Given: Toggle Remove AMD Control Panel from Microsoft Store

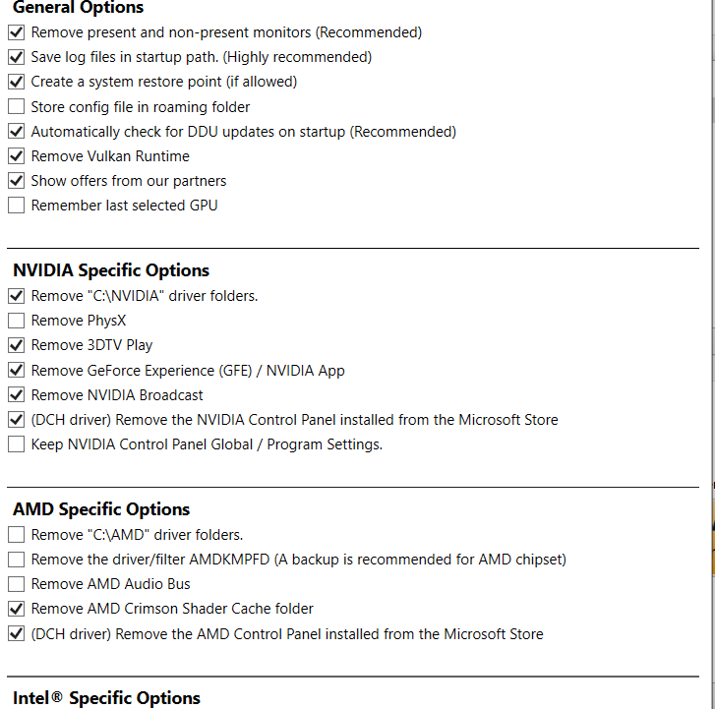Looking at the screenshot, I should click(x=16, y=634).
